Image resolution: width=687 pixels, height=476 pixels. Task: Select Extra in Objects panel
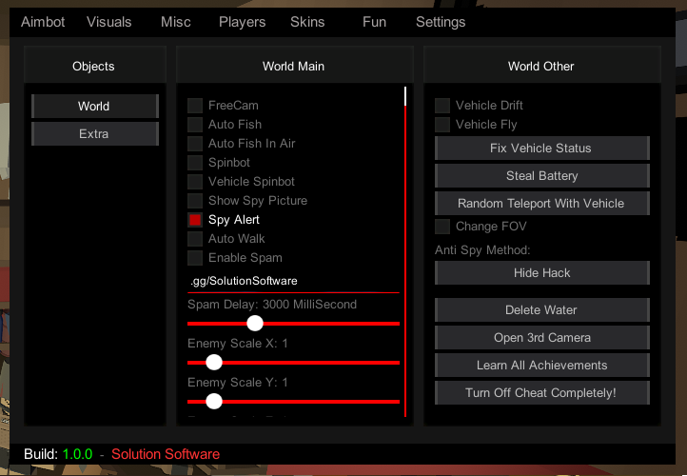(x=94, y=133)
